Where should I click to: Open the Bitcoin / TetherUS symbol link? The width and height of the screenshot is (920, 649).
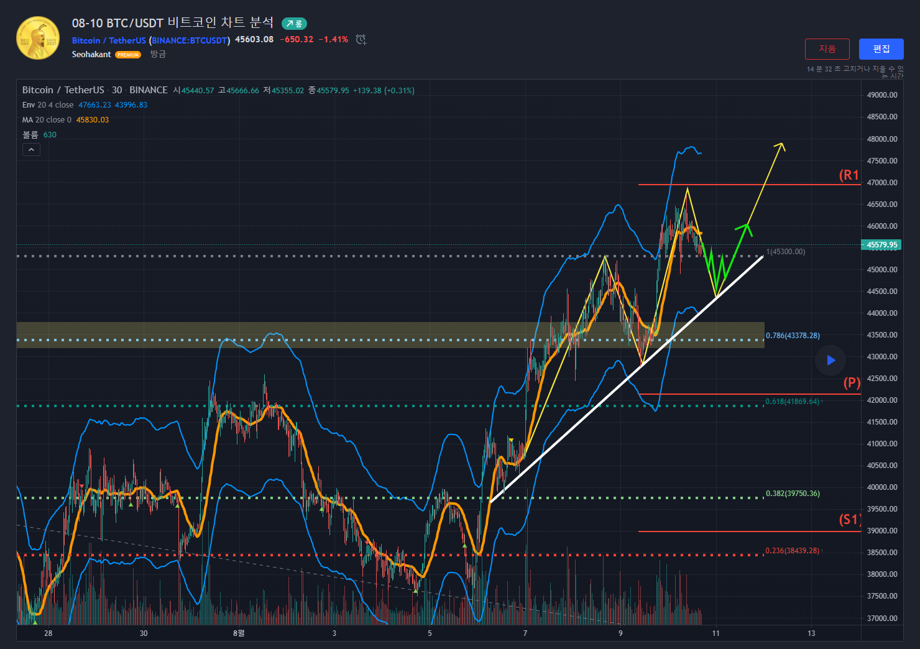point(109,40)
